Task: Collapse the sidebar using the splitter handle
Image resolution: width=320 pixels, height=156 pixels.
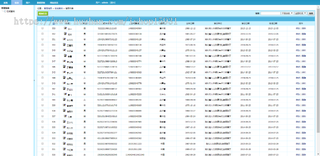Action: tap(34, 81)
